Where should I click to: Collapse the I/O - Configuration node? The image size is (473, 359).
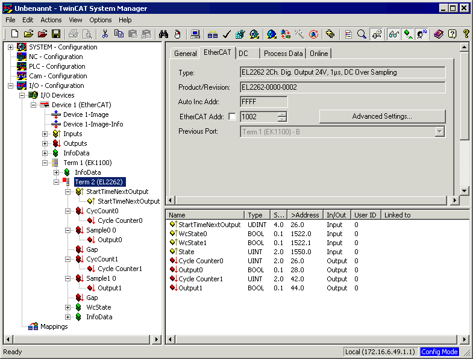[11, 86]
